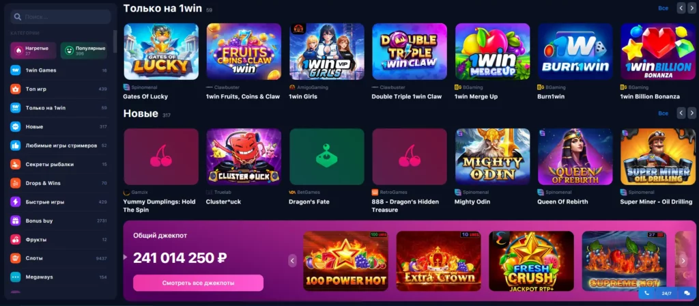699x306 pixels.
Task: Open the All link for the New games section
Action: click(664, 113)
